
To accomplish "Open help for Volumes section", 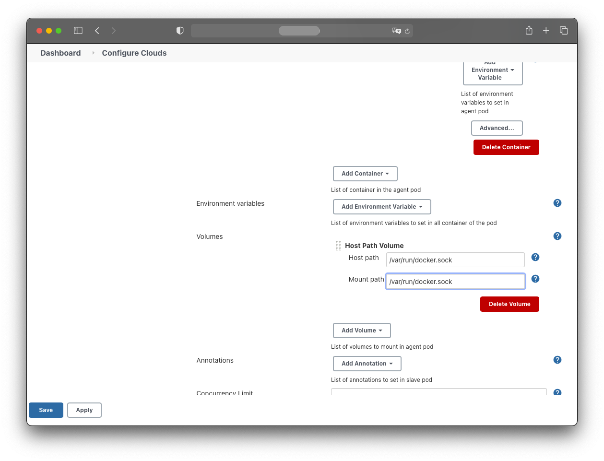I will click(x=557, y=236).
